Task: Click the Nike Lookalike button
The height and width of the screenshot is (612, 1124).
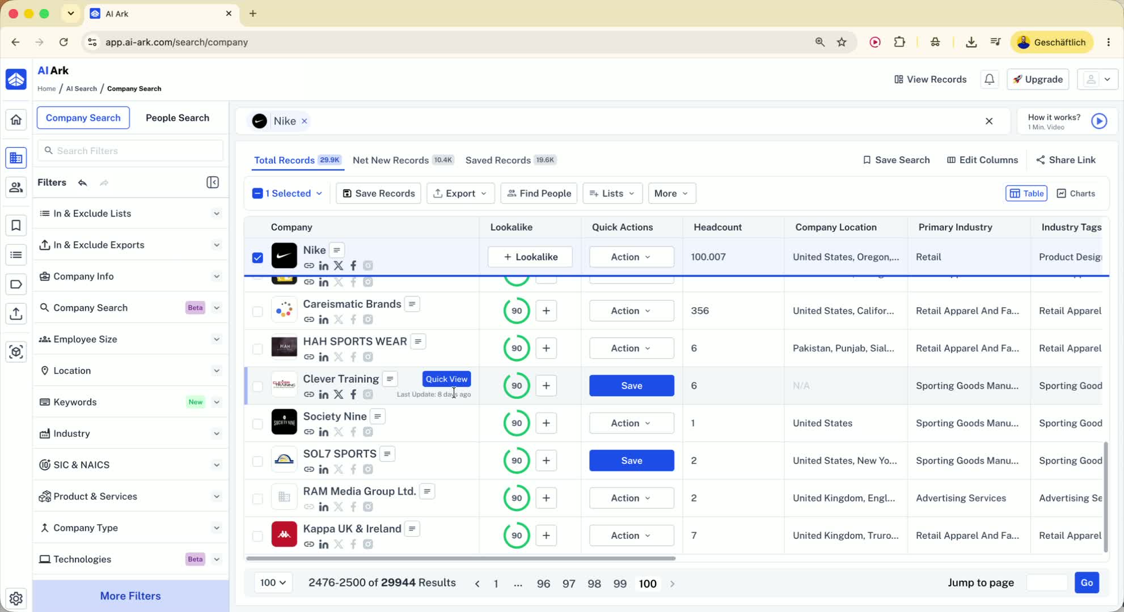Action: 530,257
